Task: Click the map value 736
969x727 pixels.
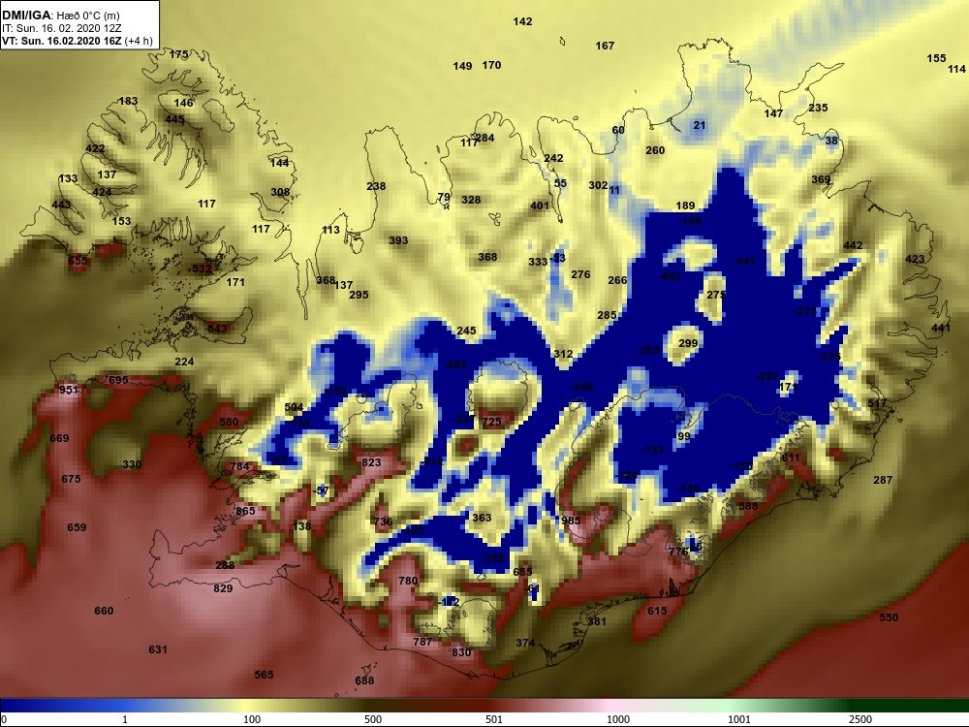Action: (383, 522)
